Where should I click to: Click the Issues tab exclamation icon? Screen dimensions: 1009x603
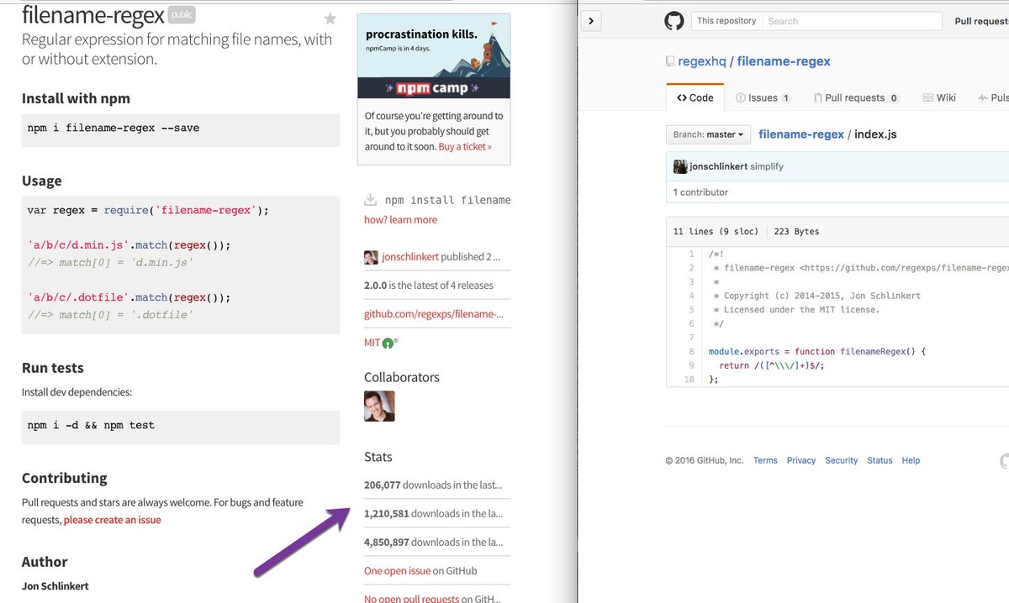(741, 97)
